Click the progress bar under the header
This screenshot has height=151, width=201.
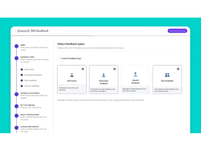click(x=100, y=36)
